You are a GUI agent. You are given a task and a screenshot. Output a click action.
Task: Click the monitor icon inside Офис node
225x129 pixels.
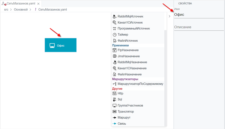(52, 46)
